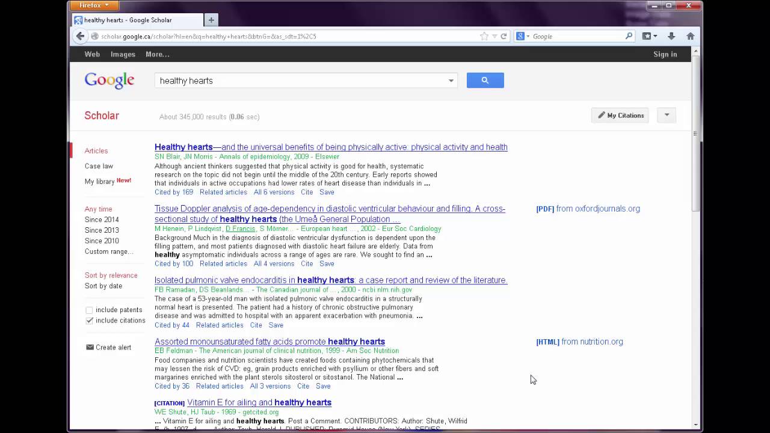Toggle the include patents checkbox
770x433 pixels.
tap(89, 310)
